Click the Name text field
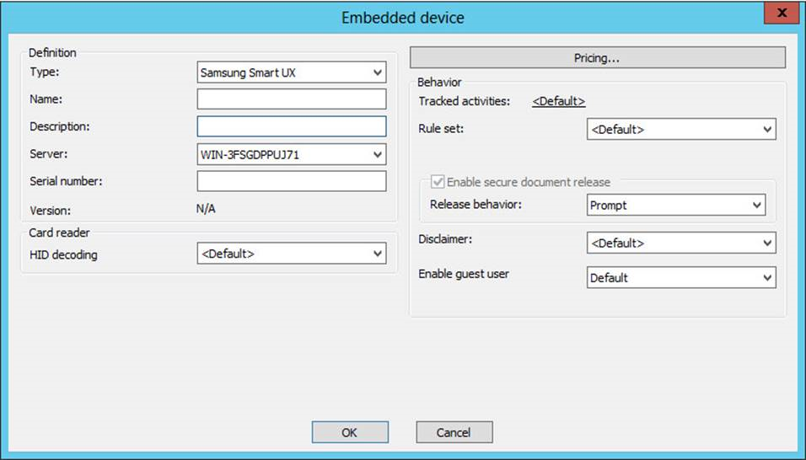The width and height of the screenshot is (806, 460). (x=291, y=99)
